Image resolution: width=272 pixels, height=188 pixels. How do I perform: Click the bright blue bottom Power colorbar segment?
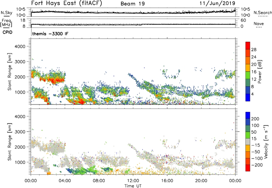click(248, 97)
